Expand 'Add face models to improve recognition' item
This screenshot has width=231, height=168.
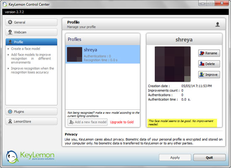8,55
